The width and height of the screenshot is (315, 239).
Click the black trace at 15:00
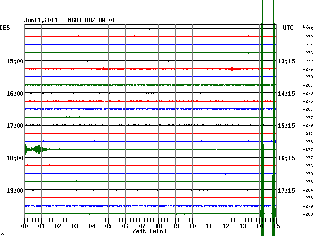pyautogui.click(x=150, y=61)
